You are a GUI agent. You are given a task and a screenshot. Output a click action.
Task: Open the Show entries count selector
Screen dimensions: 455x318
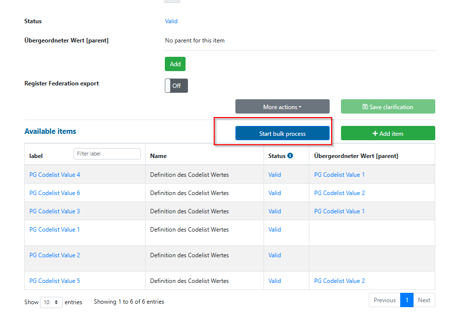[51, 302]
